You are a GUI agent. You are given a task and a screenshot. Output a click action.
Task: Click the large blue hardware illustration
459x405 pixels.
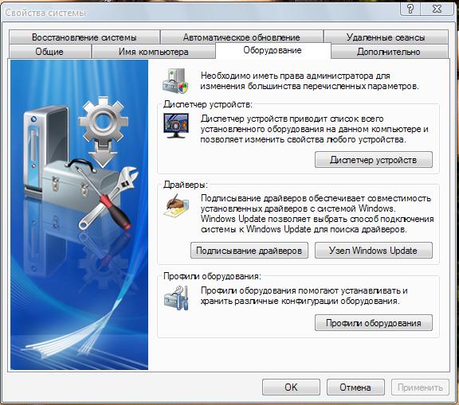79,215
